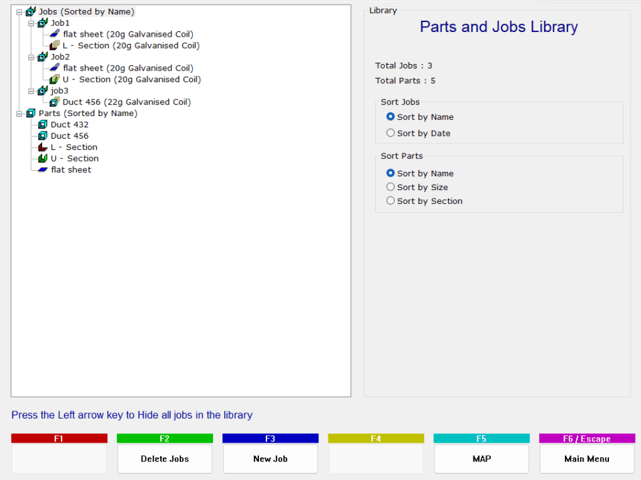Screen dimensions: 641x480
Task: Click the U - Section icon under Job2
Action: tap(55, 79)
